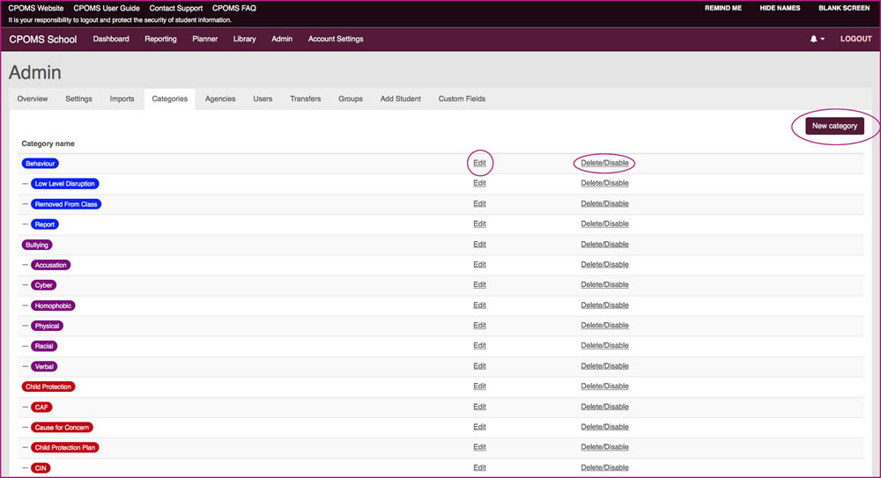Switch to the Settings tab
The width and height of the screenshot is (881, 478).
pyautogui.click(x=78, y=99)
